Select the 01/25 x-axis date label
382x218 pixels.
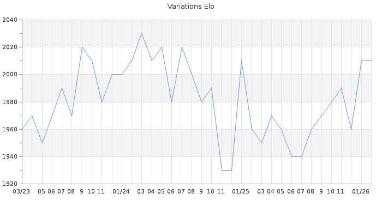click(x=241, y=191)
